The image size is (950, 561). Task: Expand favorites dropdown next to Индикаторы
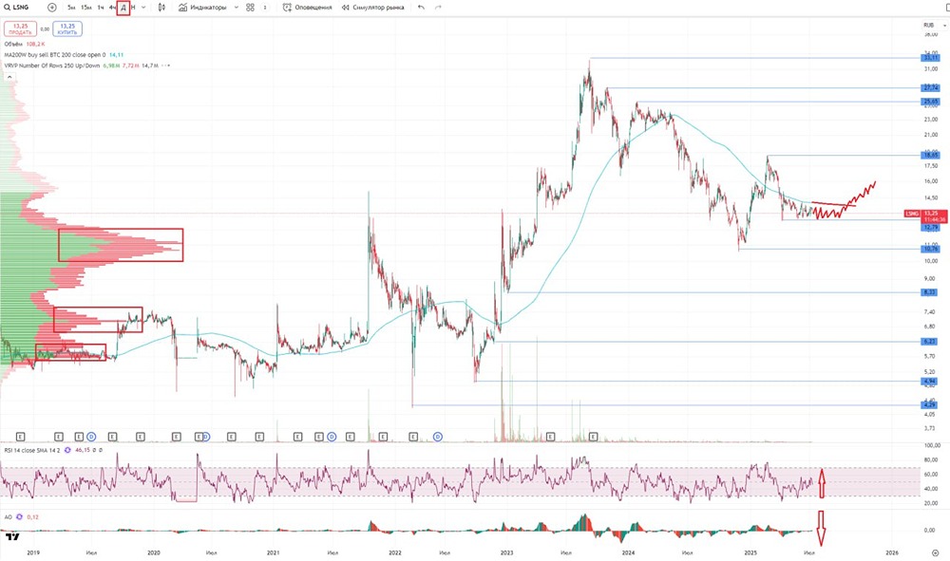pos(237,8)
